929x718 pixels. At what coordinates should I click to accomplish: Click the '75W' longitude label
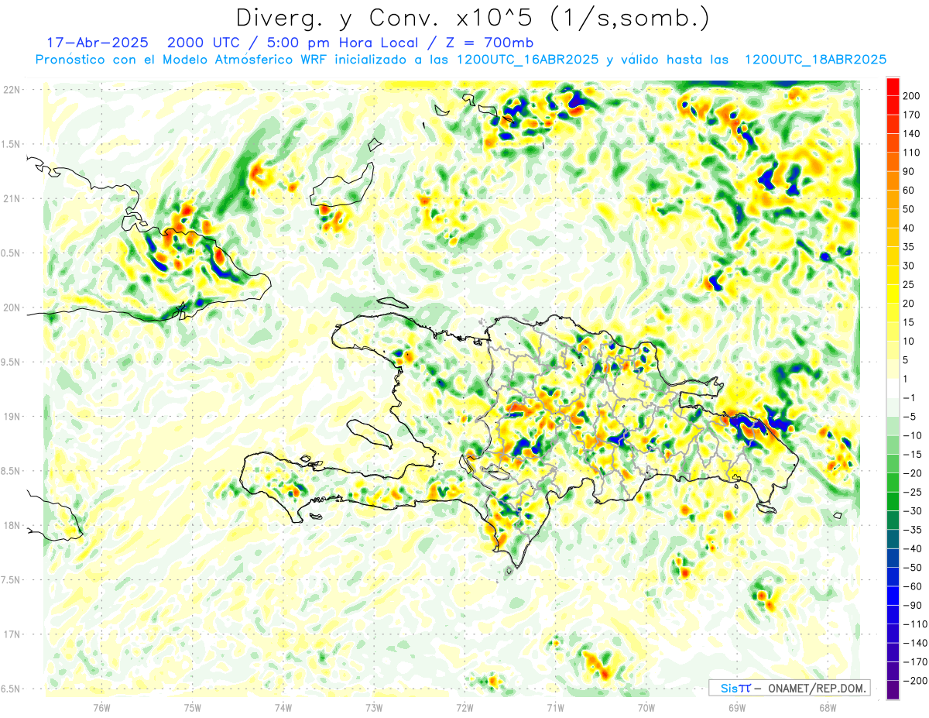click(193, 706)
